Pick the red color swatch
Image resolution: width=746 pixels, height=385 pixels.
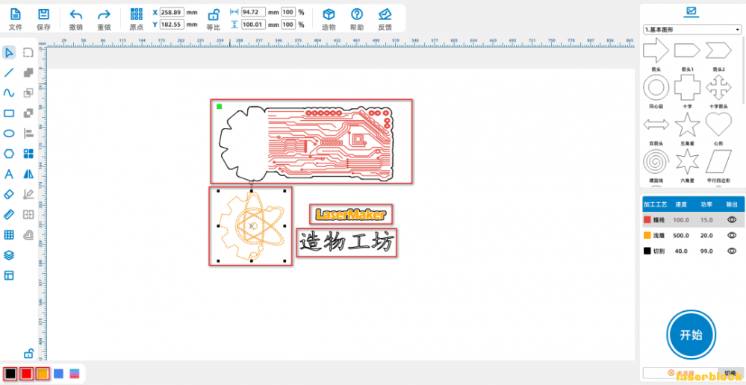[x=27, y=374]
